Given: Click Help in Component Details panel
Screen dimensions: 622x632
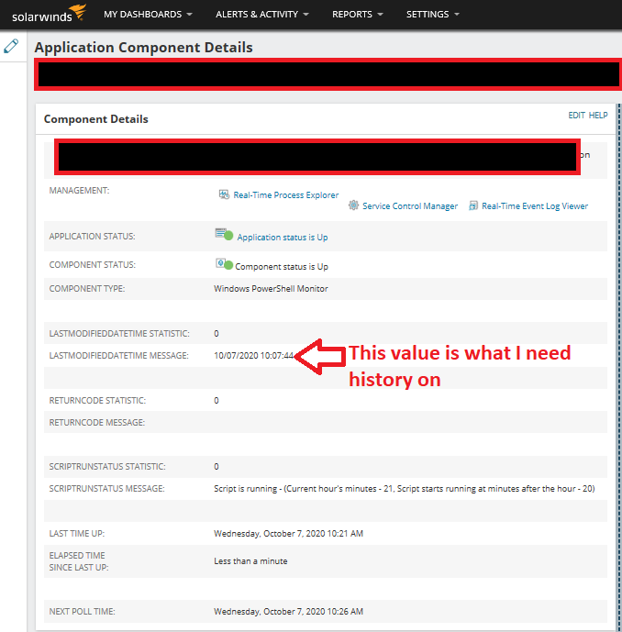Looking at the screenshot, I should click(598, 116).
